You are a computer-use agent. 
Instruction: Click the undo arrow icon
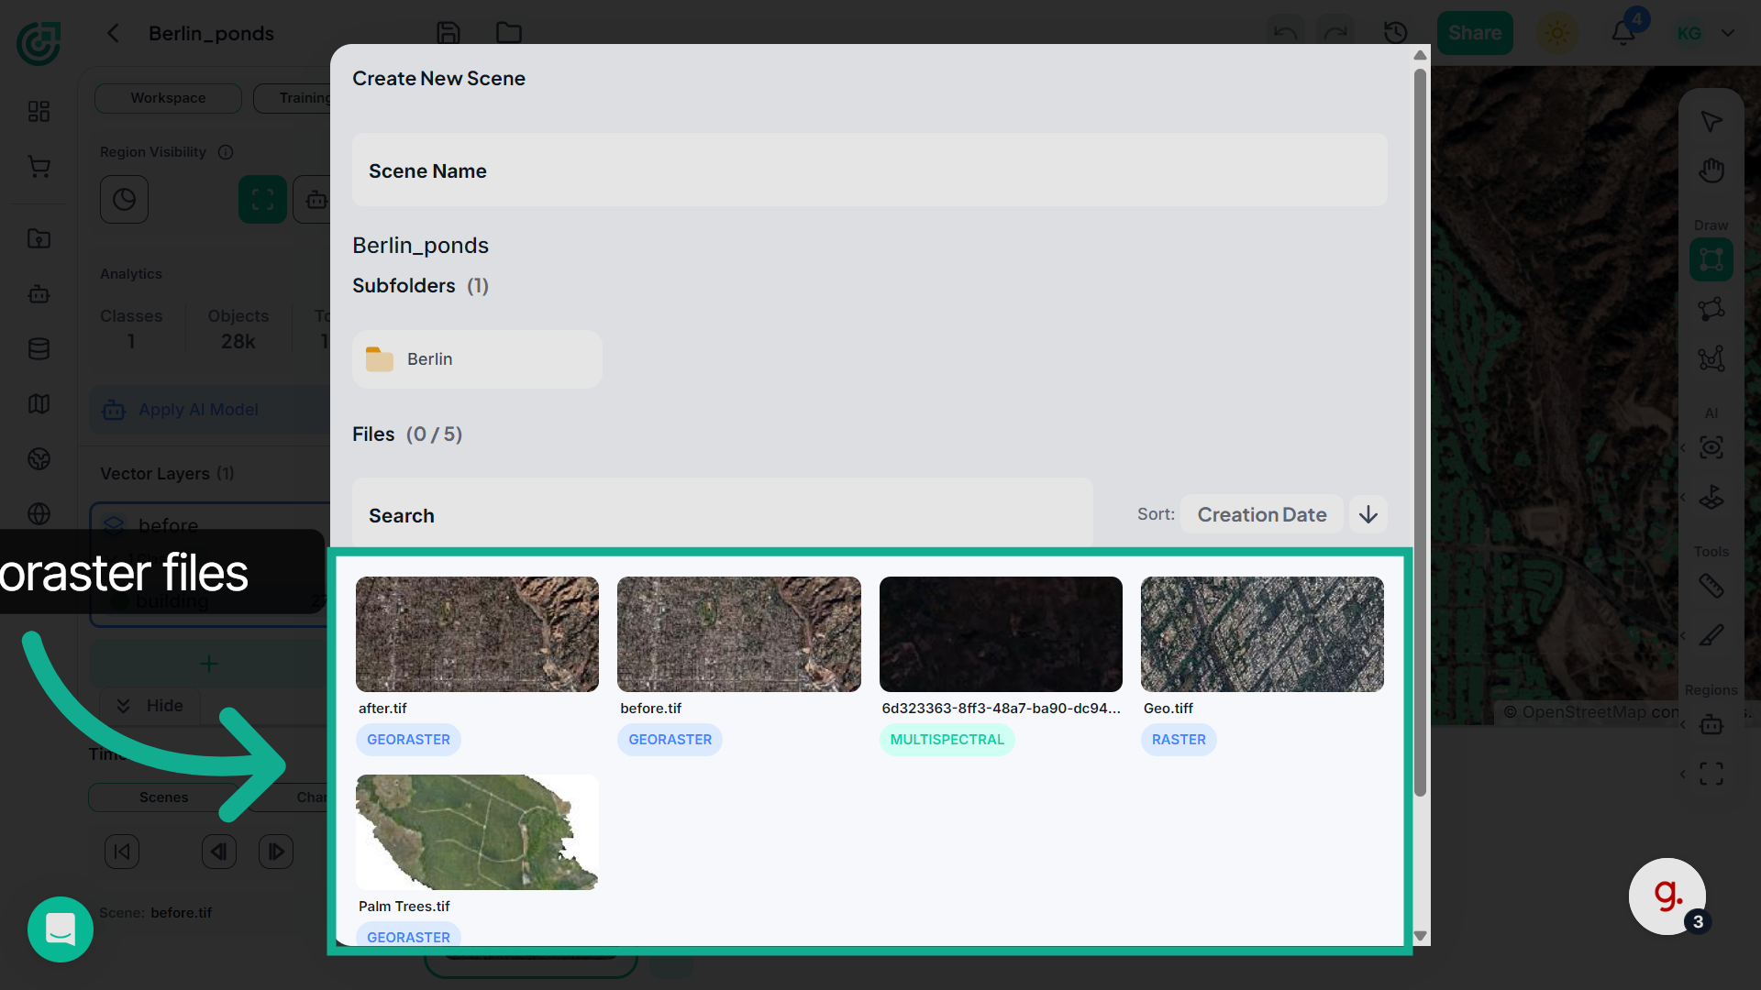1285,33
